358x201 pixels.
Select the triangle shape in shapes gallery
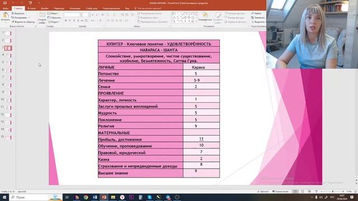tap(174, 17)
